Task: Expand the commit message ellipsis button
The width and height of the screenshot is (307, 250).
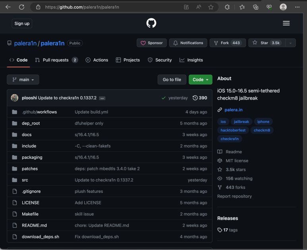Action: click(x=102, y=98)
